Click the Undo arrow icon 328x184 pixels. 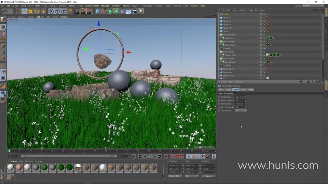[x=4, y=11]
